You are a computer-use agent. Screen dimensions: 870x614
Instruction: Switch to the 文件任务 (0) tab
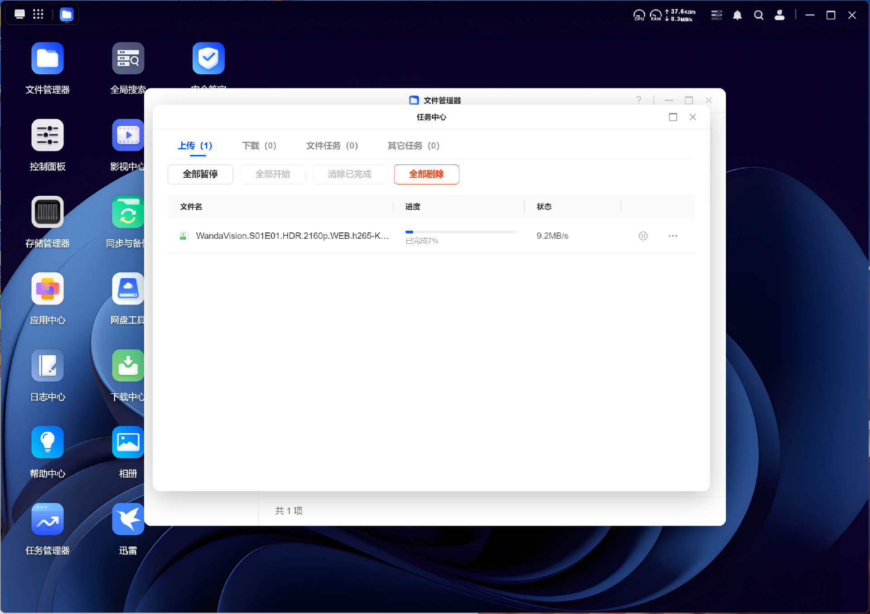point(332,146)
